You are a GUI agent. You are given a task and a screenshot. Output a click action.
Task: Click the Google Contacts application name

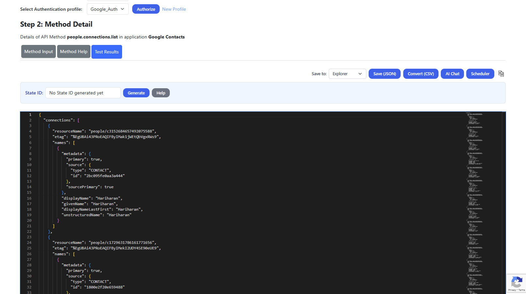(x=167, y=37)
